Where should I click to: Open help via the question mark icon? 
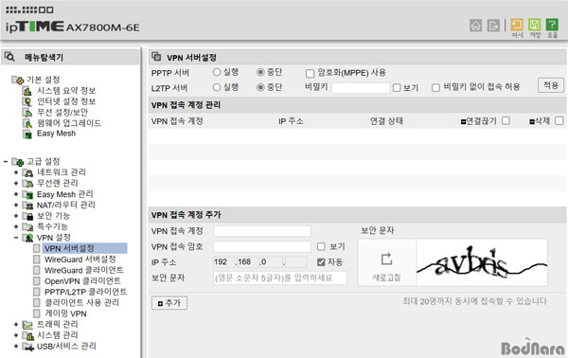click(x=552, y=25)
